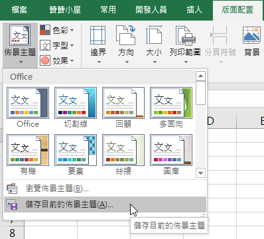
Task: Expand the 效果 dropdown arrow
Action: [x=72, y=60]
